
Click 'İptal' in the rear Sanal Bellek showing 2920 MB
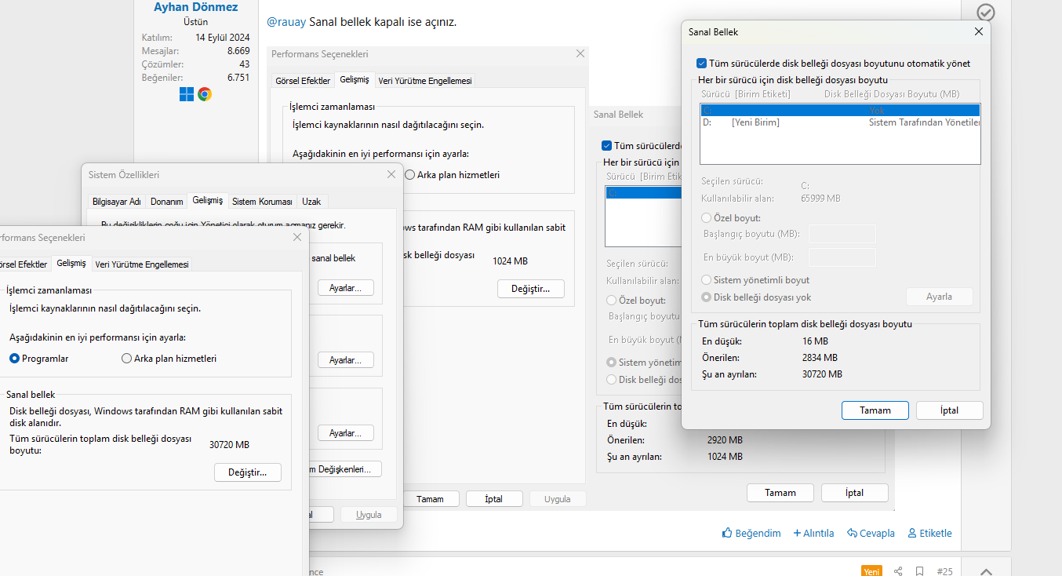point(855,493)
